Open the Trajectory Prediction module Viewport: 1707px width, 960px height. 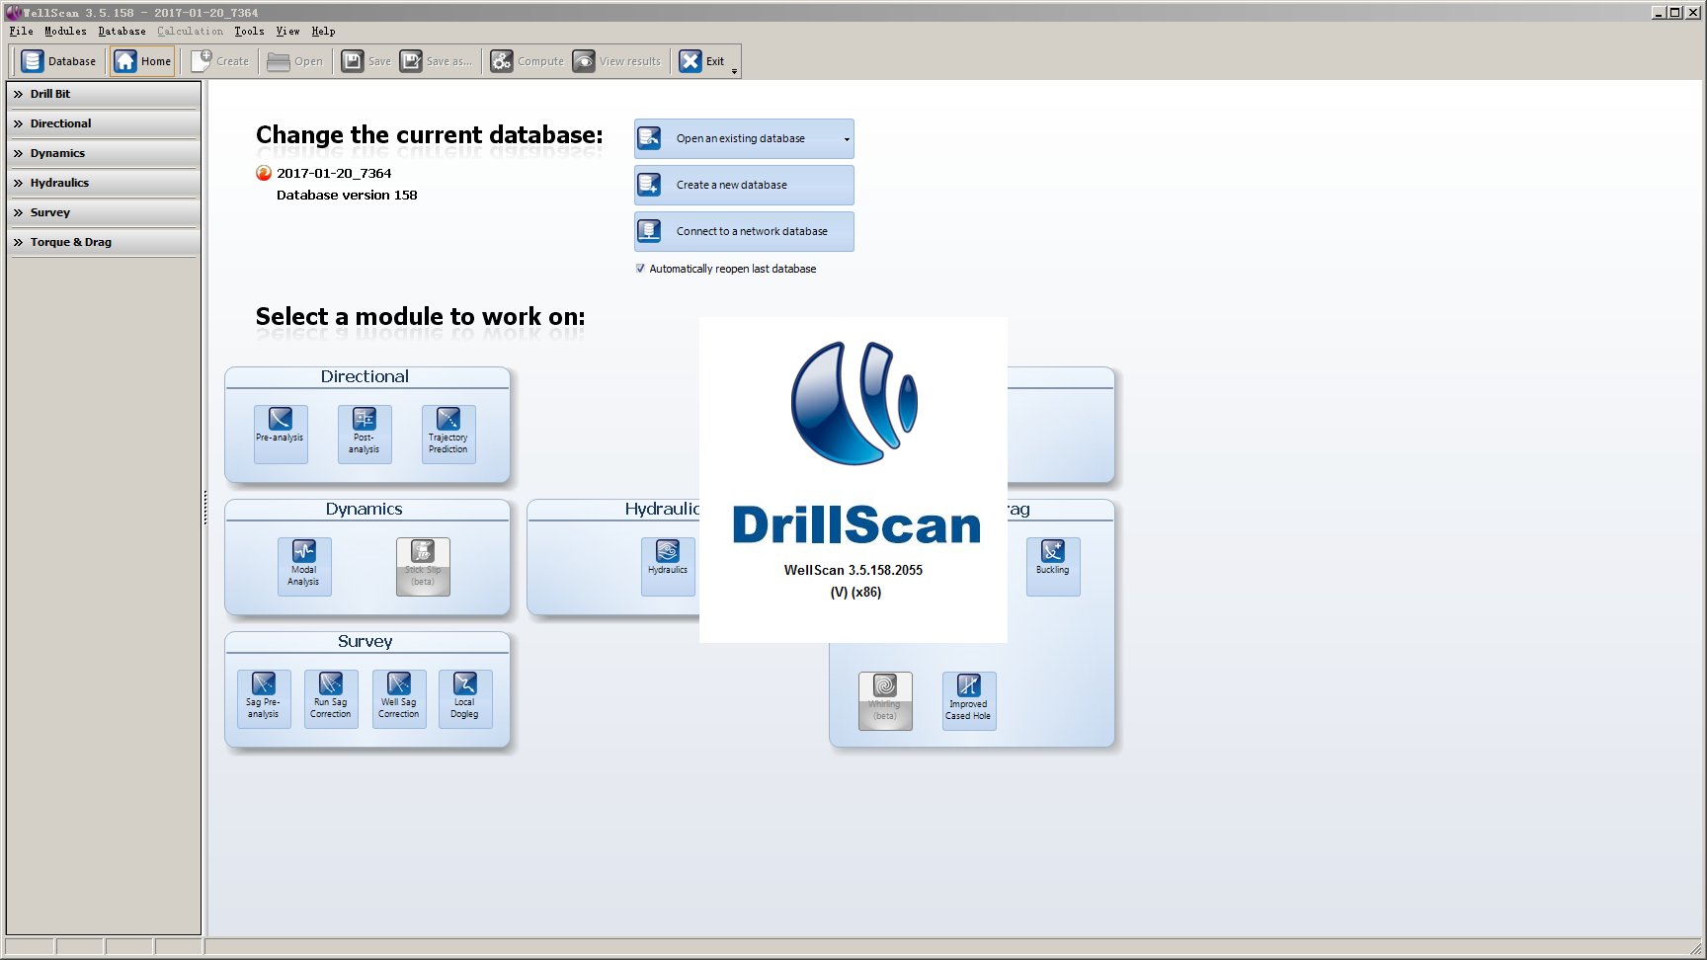(x=448, y=434)
